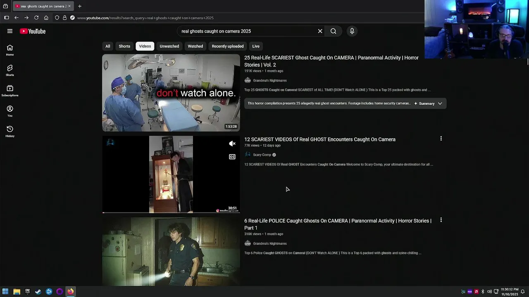This screenshot has height=297, width=529.
Task: Start voice search with microphone icon
Action: click(x=352, y=31)
